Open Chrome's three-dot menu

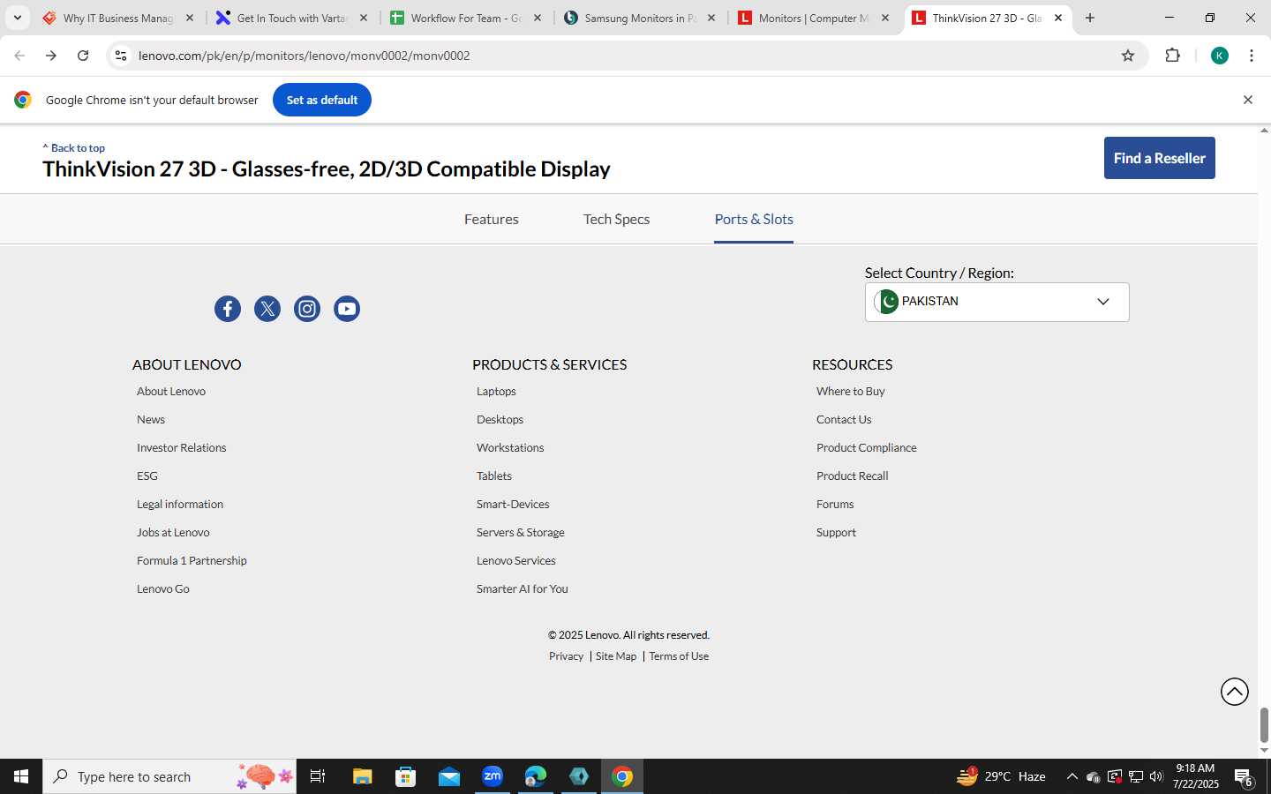[1252, 56]
